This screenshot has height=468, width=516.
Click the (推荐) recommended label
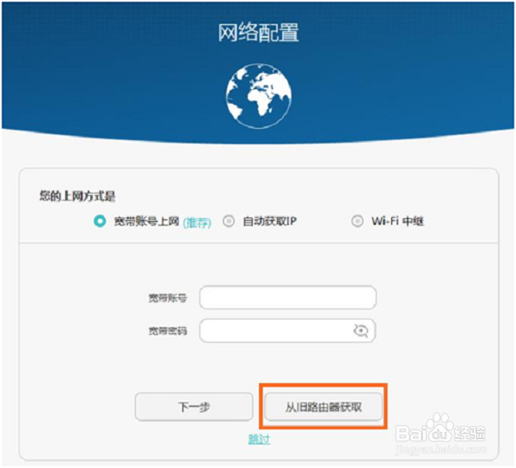pos(197,222)
